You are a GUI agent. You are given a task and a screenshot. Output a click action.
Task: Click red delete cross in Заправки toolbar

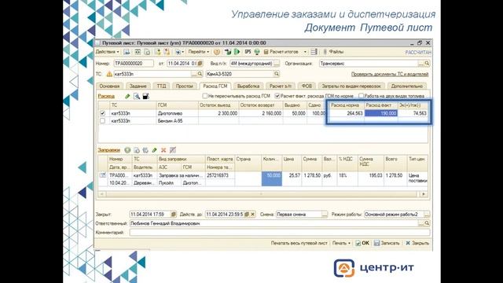pyautogui.click(x=163, y=150)
